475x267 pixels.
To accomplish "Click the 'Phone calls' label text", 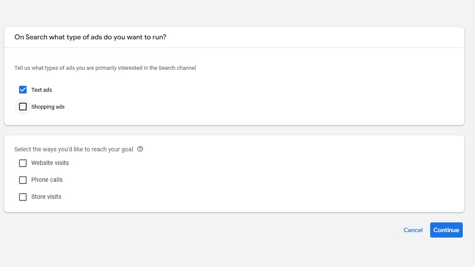I will (x=47, y=180).
